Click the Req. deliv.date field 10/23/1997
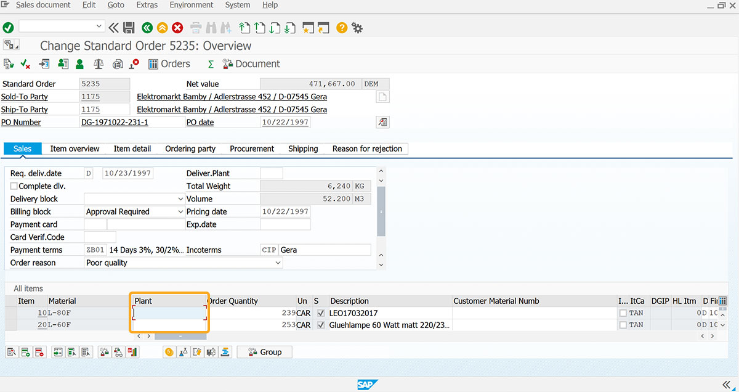Image resolution: width=739 pixels, height=392 pixels. click(x=127, y=174)
